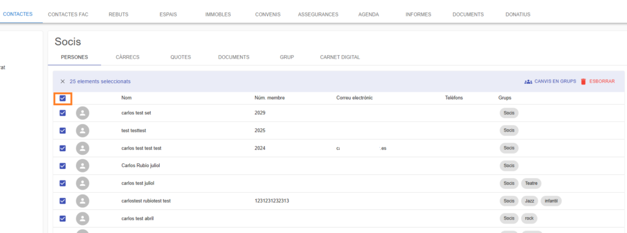Open avatar icon of carlos test set
The width and height of the screenshot is (627, 233).
83,113
